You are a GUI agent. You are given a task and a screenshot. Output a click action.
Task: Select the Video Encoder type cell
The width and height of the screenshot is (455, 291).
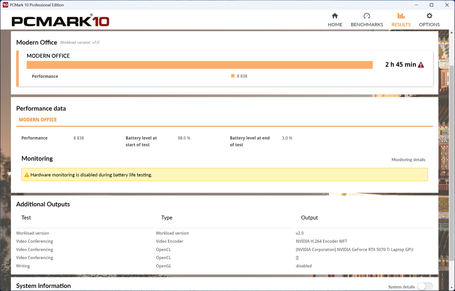[169, 241]
